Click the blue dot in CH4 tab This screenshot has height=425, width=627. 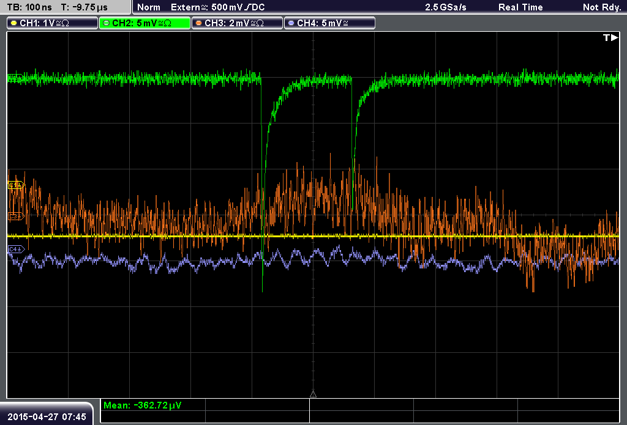pyautogui.click(x=291, y=23)
